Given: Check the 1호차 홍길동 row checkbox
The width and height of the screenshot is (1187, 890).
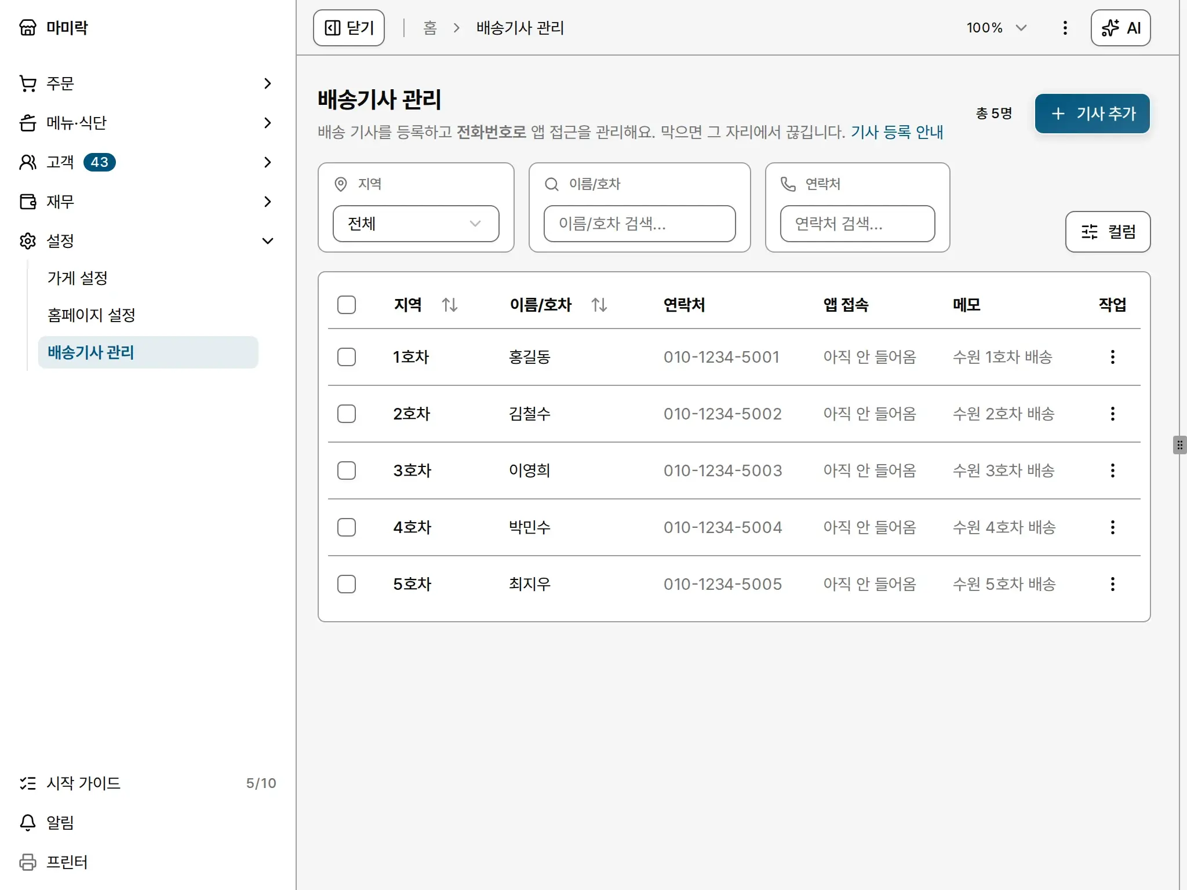Looking at the screenshot, I should tap(347, 357).
